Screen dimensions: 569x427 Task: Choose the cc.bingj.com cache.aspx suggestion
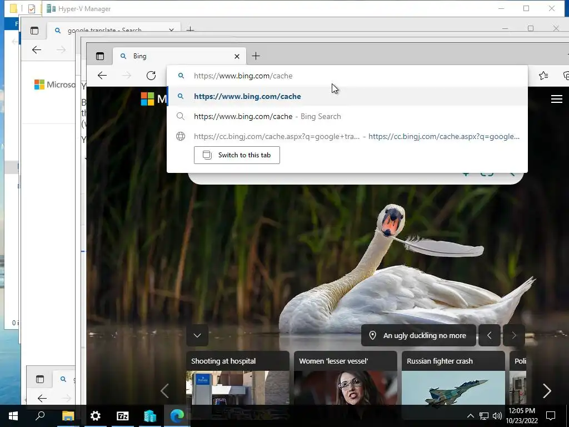347,137
